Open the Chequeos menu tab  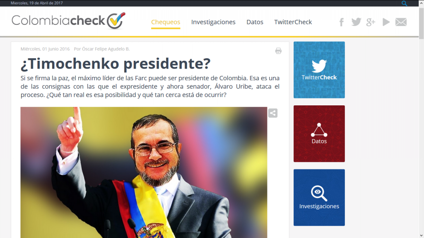coord(166,22)
